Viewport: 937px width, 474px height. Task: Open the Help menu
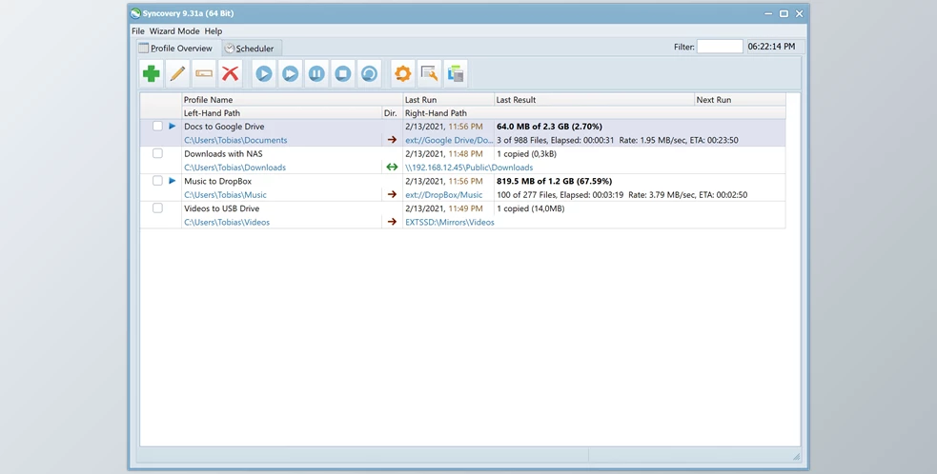coord(214,31)
